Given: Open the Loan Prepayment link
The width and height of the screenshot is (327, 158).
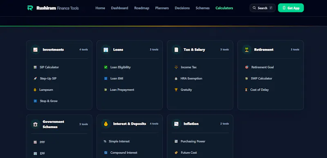Looking at the screenshot, I should tap(122, 90).
